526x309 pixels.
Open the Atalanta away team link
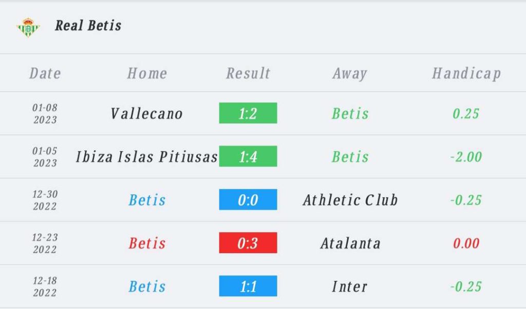[x=350, y=243]
